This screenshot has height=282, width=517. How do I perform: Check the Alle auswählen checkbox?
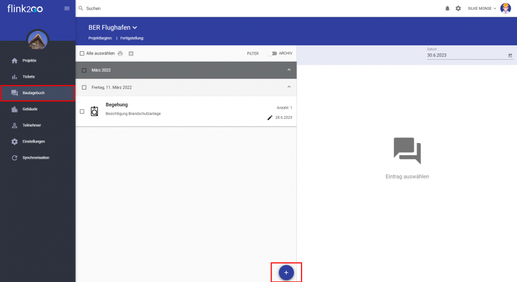point(82,53)
